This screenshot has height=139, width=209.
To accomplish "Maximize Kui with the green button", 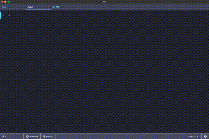I will (8, 2).
